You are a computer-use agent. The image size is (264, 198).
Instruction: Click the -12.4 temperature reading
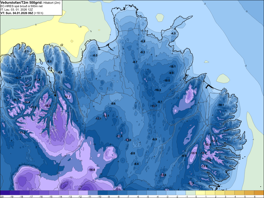click(27, 102)
